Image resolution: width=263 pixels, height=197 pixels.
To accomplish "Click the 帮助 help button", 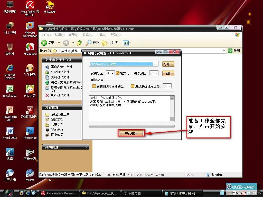I will point(168,73).
